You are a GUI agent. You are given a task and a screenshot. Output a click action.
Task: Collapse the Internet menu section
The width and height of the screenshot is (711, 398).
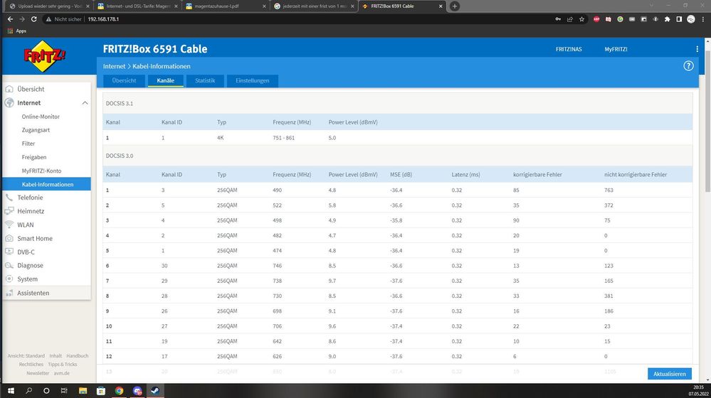pyautogui.click(x=85, y=103)
